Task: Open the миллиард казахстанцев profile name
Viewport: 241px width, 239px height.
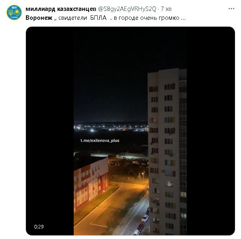Action: click(61, 9)
